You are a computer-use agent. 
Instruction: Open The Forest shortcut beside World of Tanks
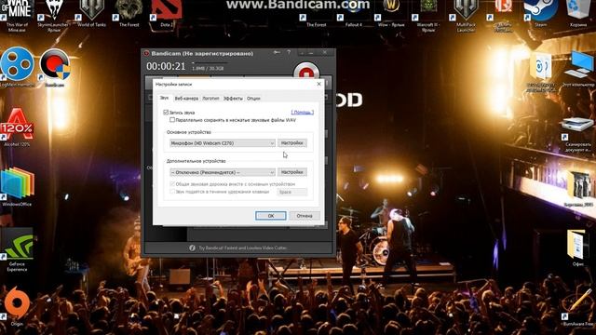coord(129,14)
